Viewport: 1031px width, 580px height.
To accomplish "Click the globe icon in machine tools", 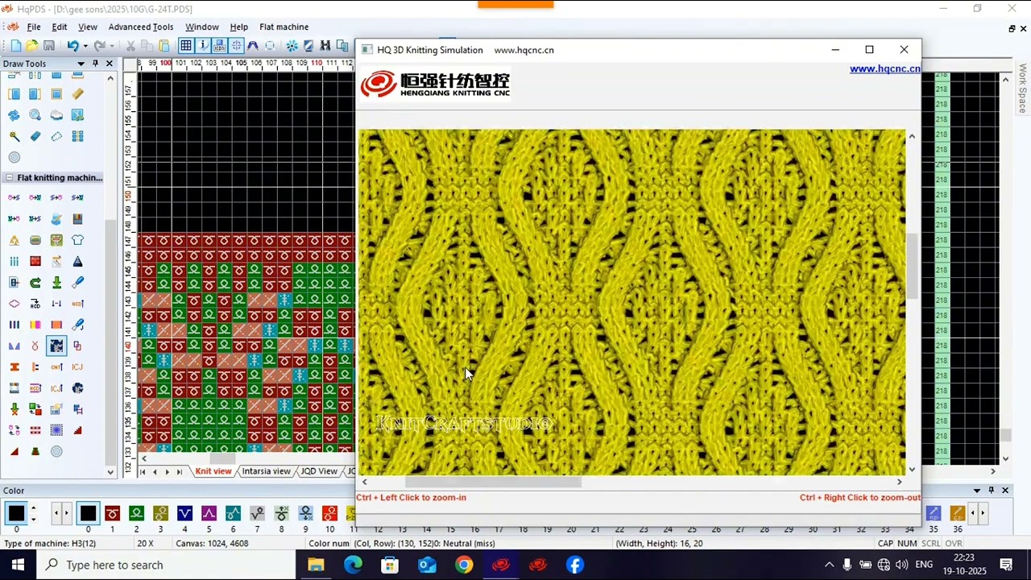I will point(77,387).
